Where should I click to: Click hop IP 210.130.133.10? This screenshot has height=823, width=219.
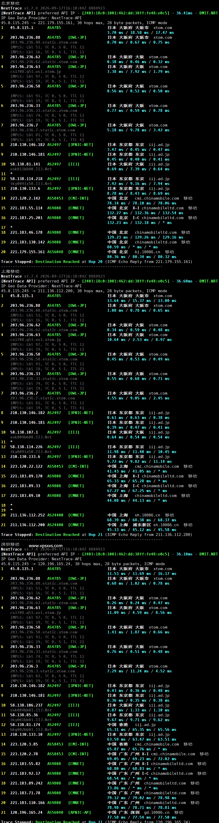(x=26, y=734)
